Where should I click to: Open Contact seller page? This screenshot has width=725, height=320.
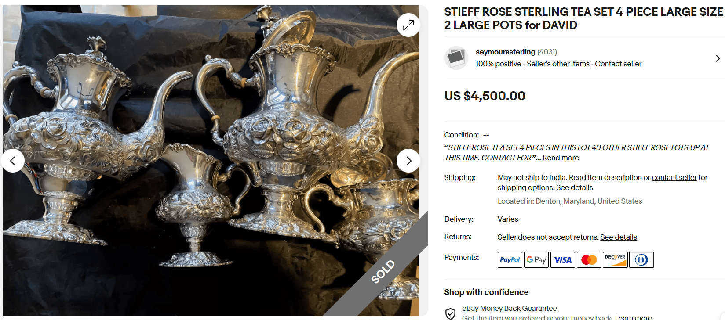click(618, 64)
